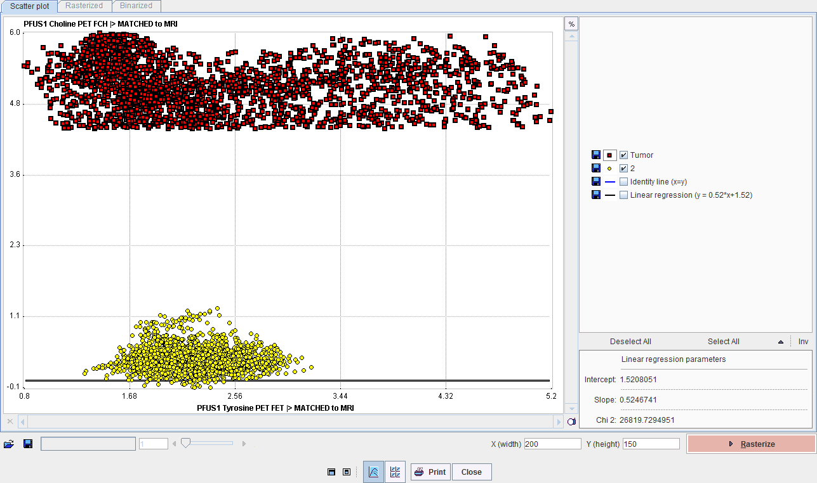
Task: Click the printer icon on Print button
Action: [419, 472]
